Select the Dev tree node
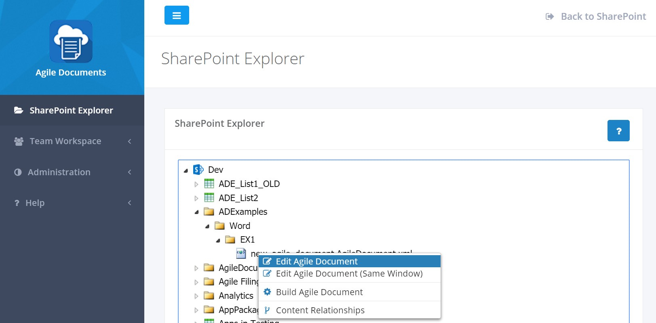 (215, 170)
